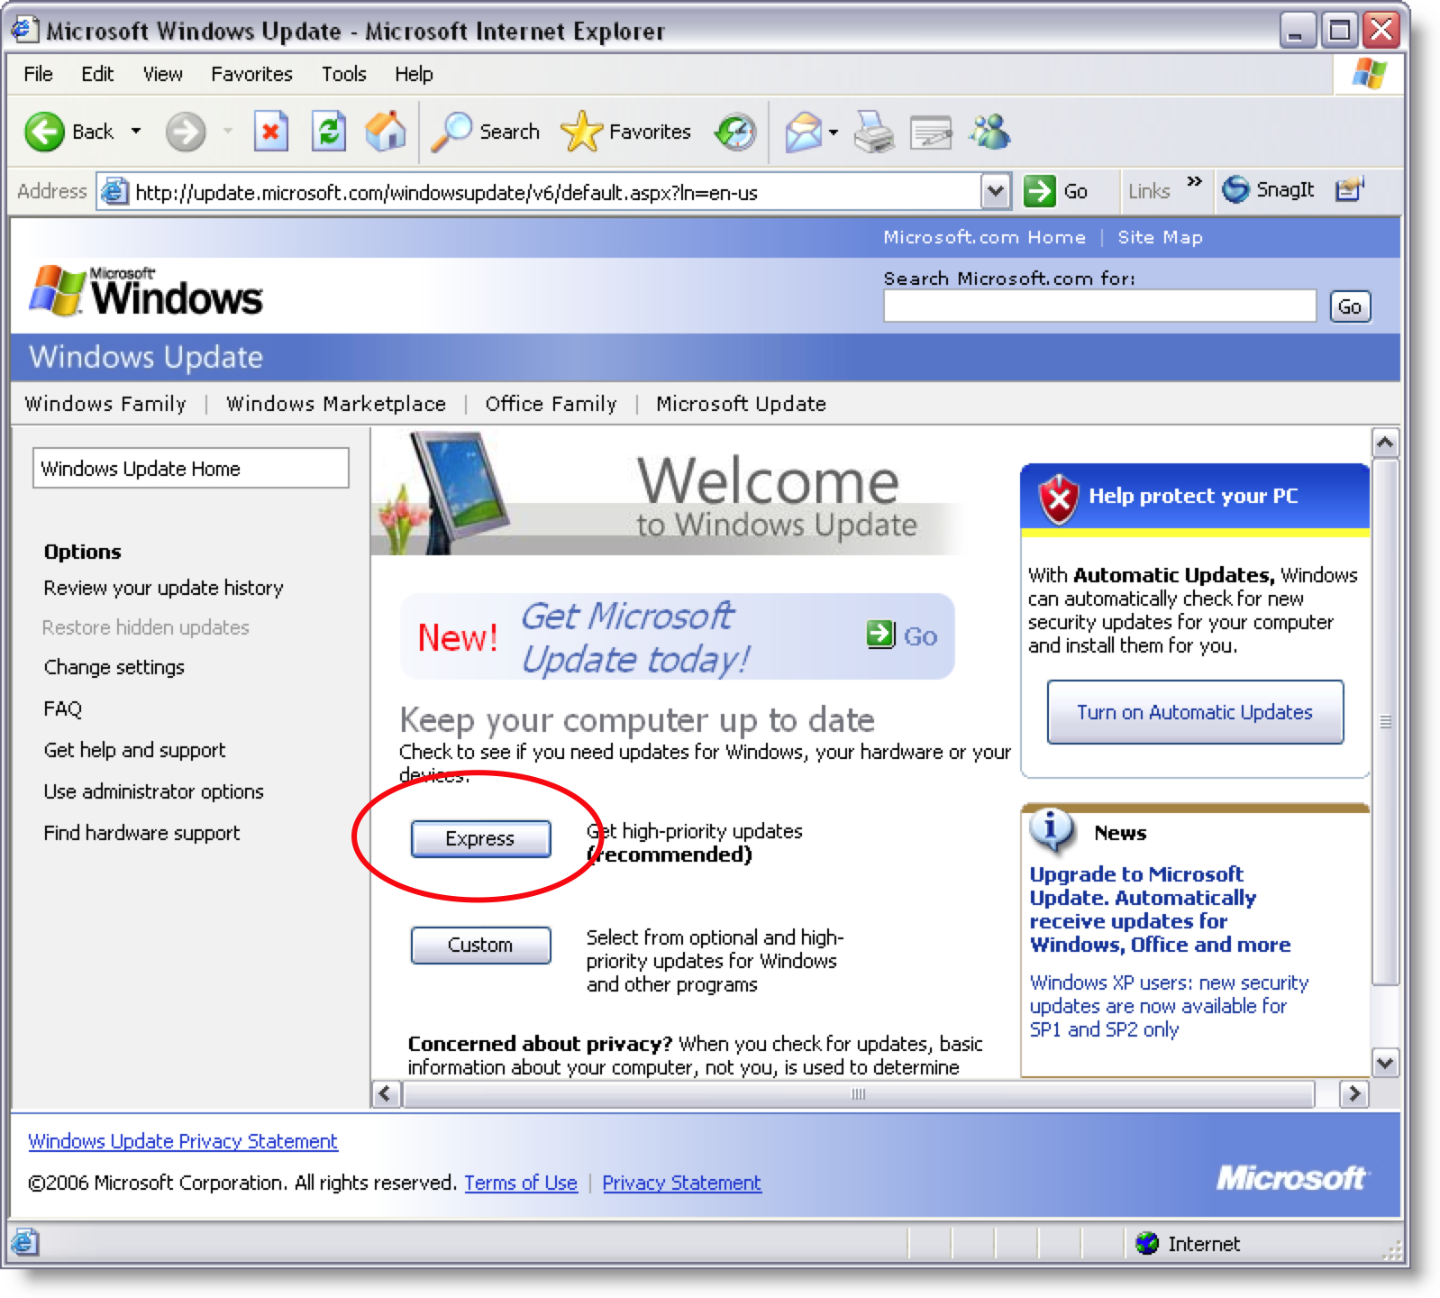1440x1298 pixels.
Task: Click the Windows flag logo in menu bar
Action: [1369, 73]
